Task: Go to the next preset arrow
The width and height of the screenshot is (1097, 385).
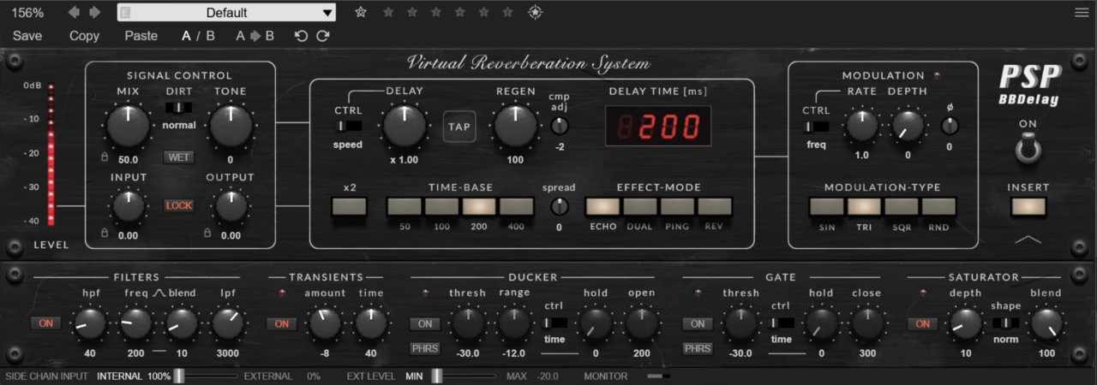Action: coord(94,12)
